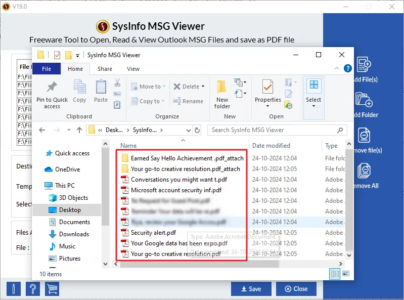Pin to Quick access in Explorer ribbon
The image size is (404, 300).
point(52,95)
